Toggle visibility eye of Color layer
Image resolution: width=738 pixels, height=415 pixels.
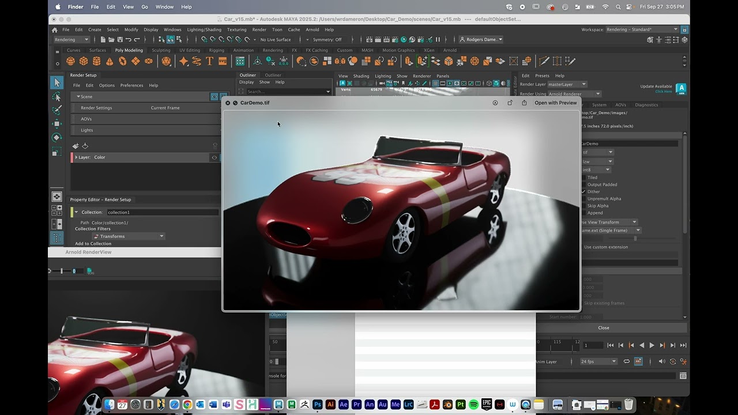tap(214, 157)
